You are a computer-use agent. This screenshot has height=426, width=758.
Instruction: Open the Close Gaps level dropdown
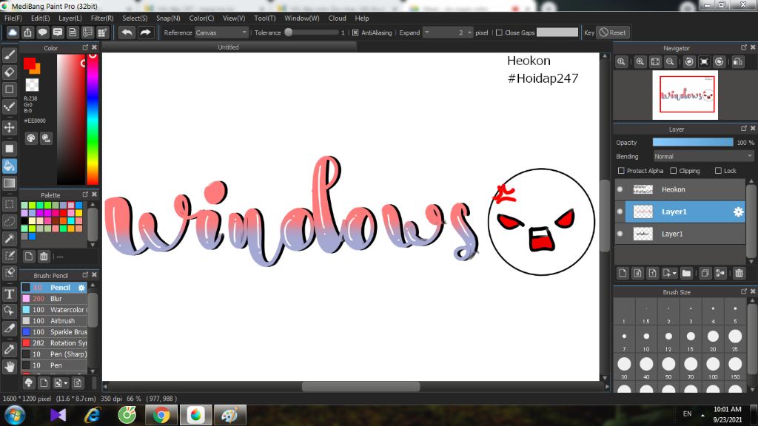tap(557, 33)
